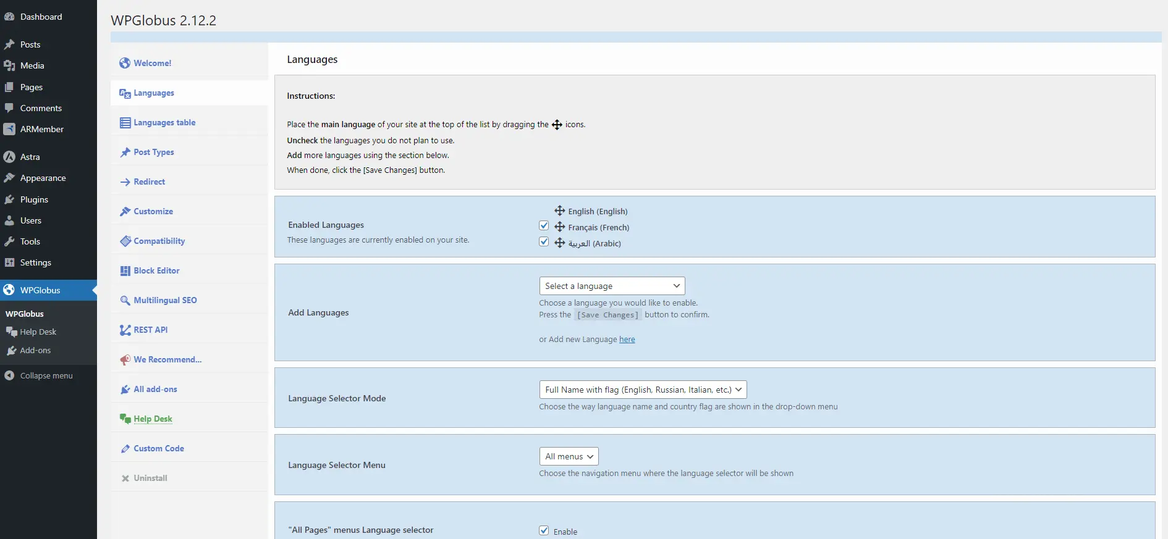Click the Settings sliders icon
The width and height of the screenshot is (1168, 539).
coord(9,262)
